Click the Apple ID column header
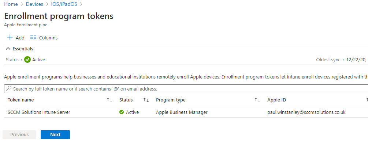 [x=279, y=100]
